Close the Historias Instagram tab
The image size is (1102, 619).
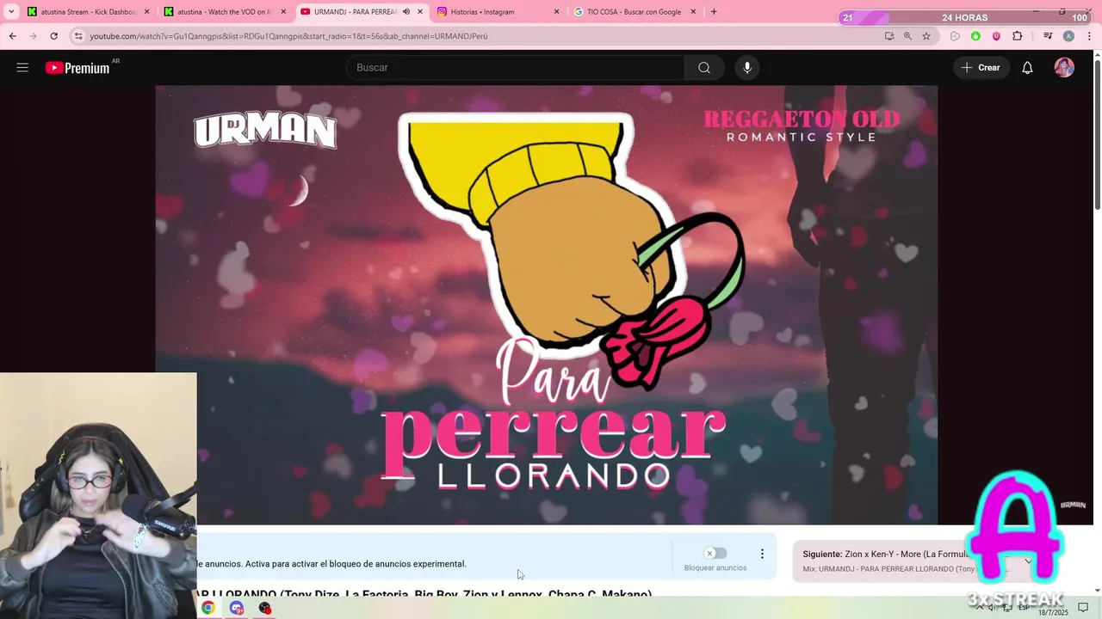pos(556,12)
